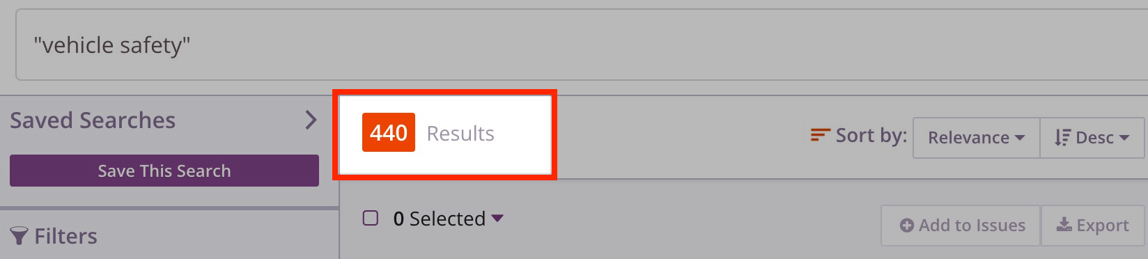Select the Saved Searches heading
1148x259 pixels.
coord(93,120)
